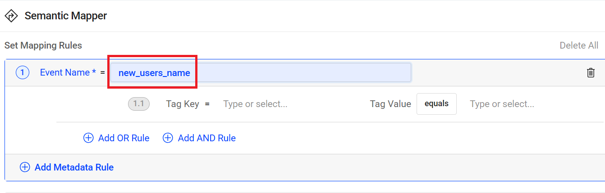
Task: Click the plus icon beside Add AND Rule
Action: (x=168, y=138)
